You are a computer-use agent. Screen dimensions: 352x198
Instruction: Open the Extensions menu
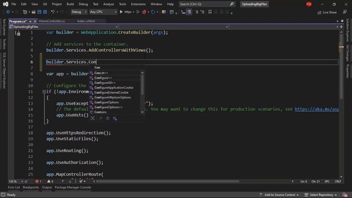(138, 4)
